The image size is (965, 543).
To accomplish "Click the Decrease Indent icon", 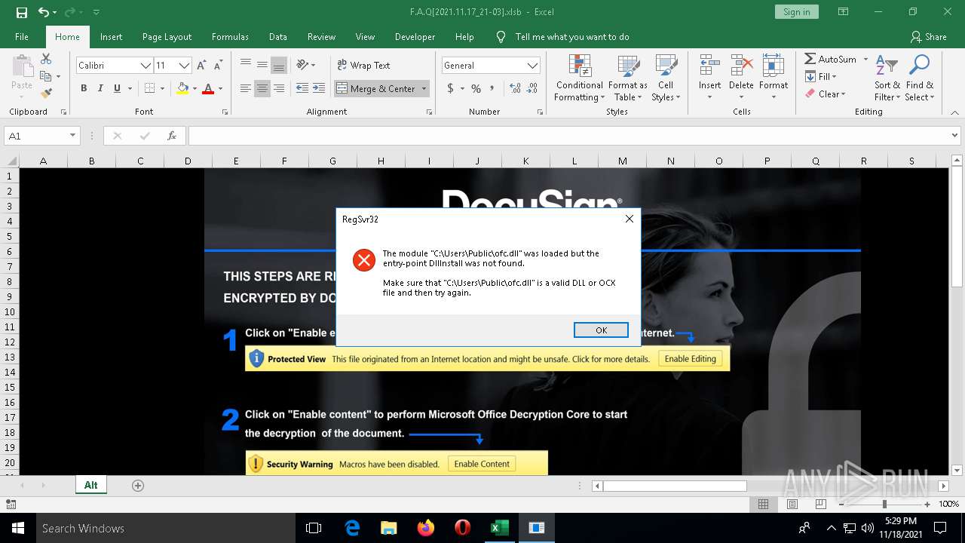I will 302,88.
